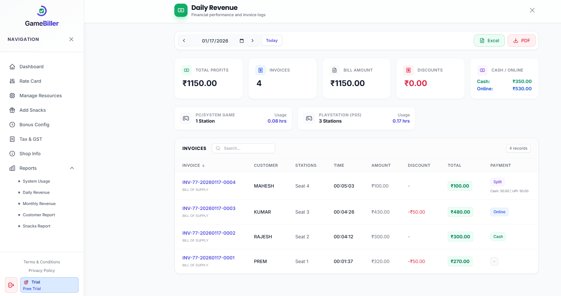Open the Monthly Revenue report
Image resolution: width=561 pixels, height=296 pixels.
(x=39, y=204)
